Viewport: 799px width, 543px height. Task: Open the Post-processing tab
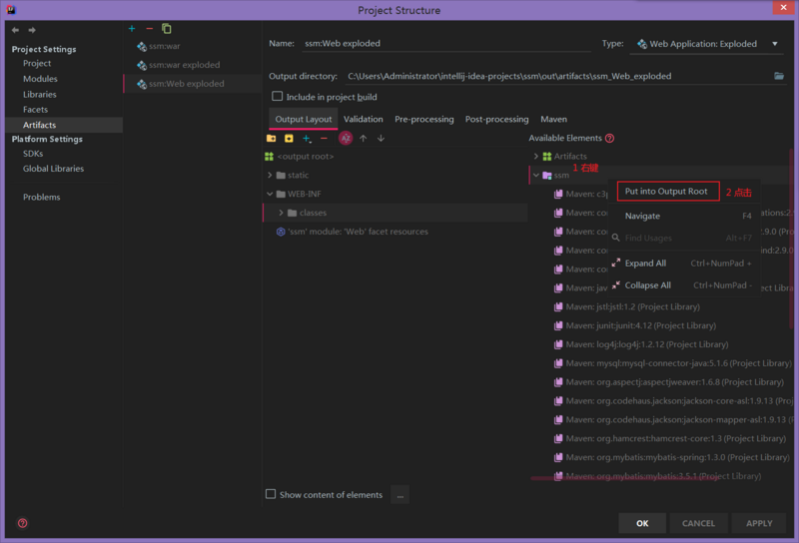[x=496, y=119]
